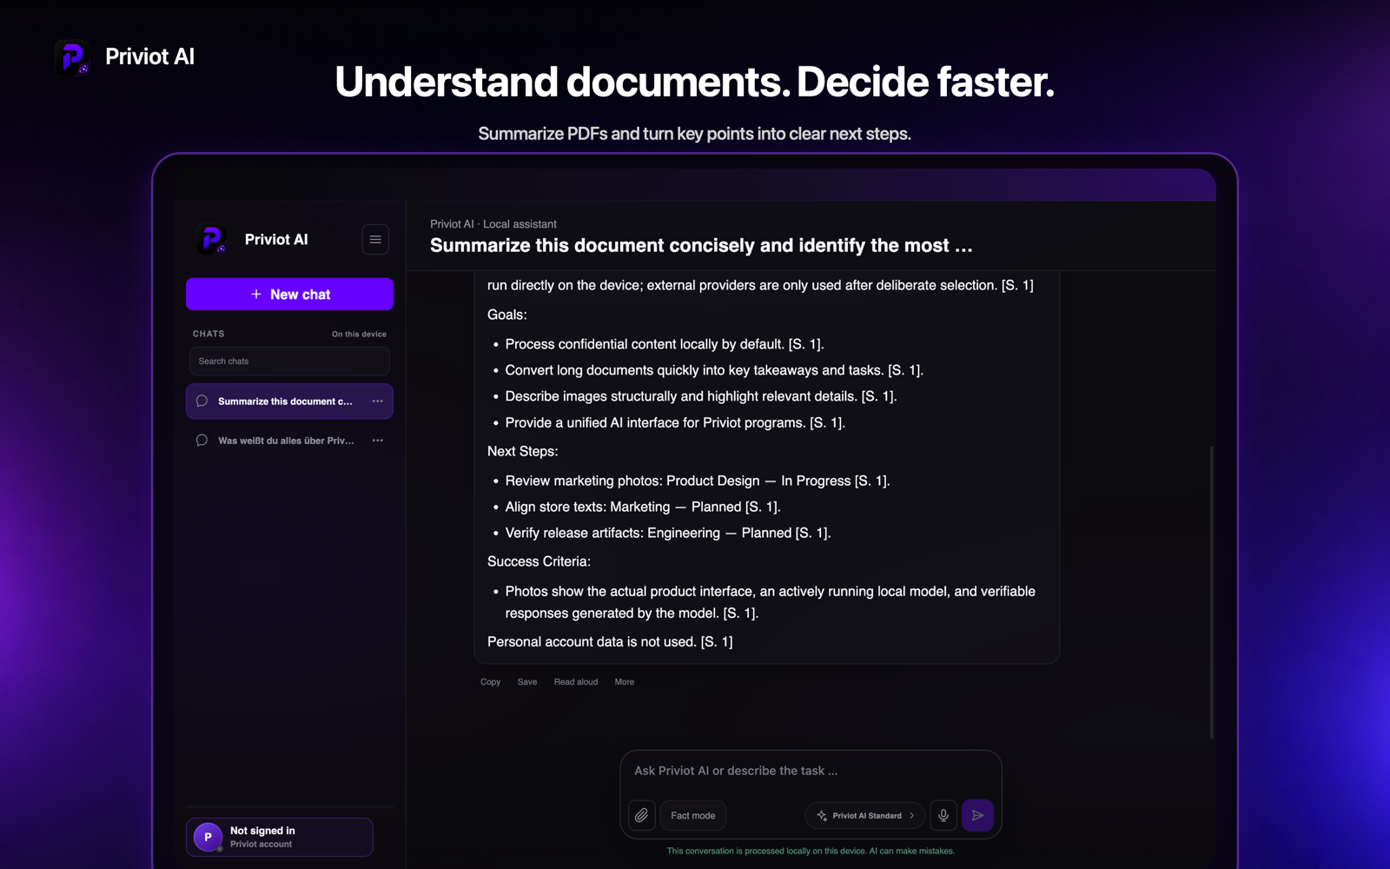Viewport: 1390px width, 869px height.
Task: Click bullet 'Provide a unified AI interface'
Action: click(x=675, y=422)
